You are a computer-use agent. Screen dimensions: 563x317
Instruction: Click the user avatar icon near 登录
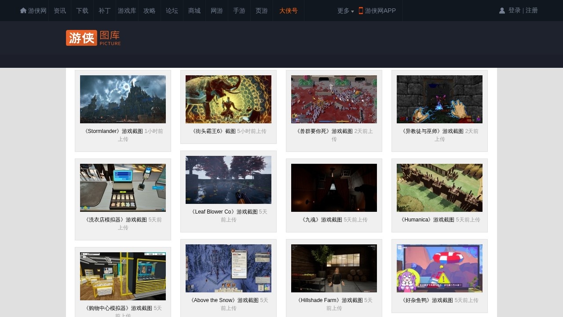click(502, 11)
